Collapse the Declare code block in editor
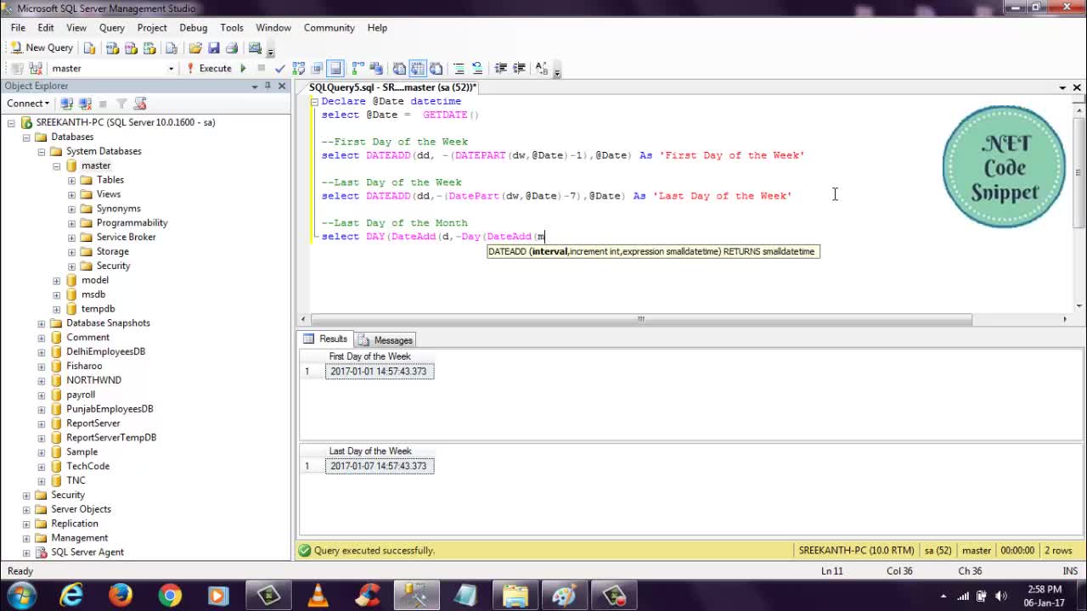 [314, 101]
